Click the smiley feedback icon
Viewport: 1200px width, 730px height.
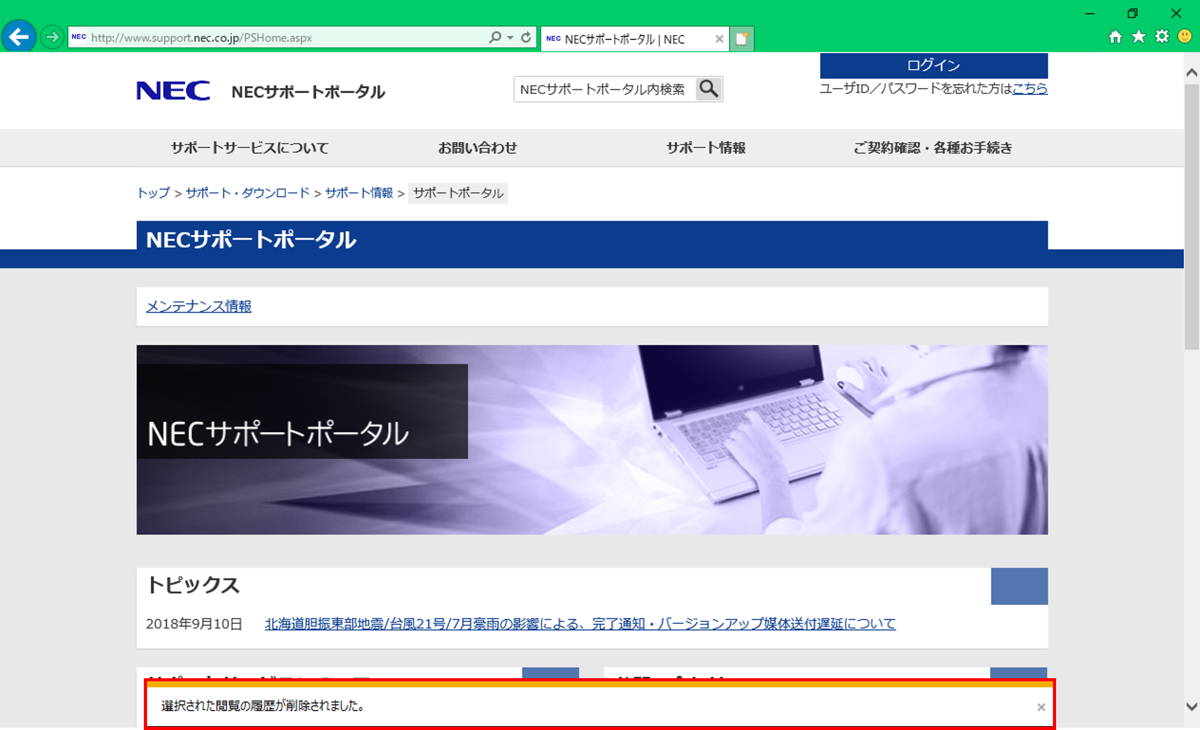(1184, 36)
